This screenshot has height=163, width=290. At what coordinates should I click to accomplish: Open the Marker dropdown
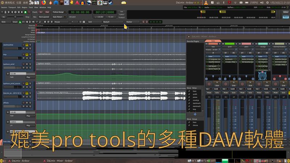pos(133,22)
